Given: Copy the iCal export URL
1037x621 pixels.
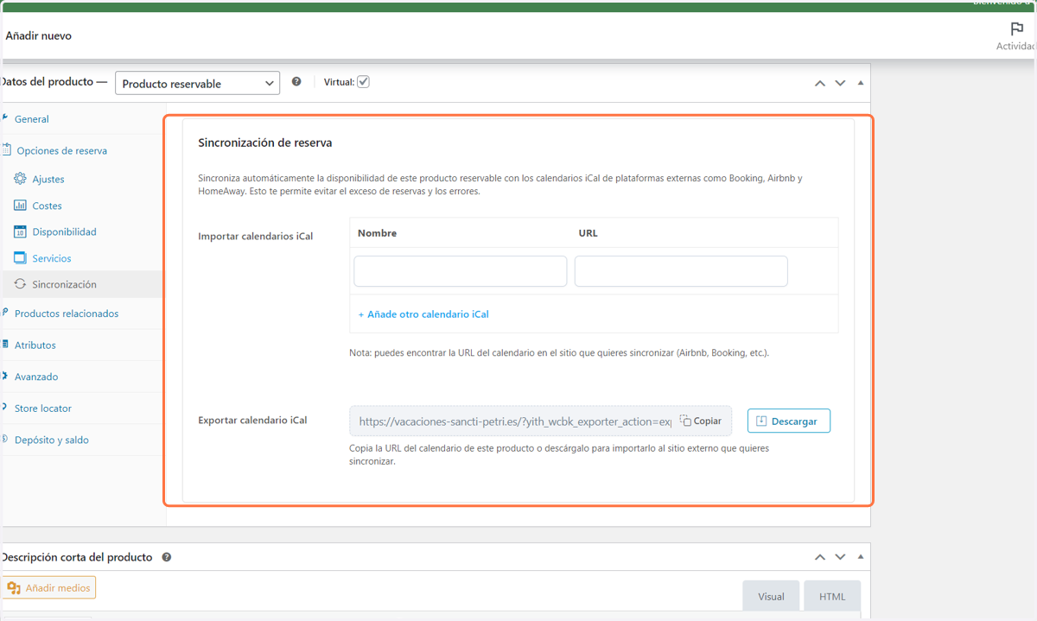Looking at the screenshot, I should point(701,421).
